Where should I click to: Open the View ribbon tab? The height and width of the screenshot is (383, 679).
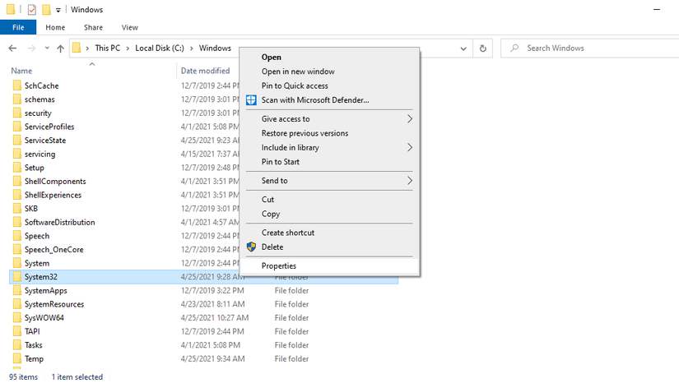(x=130, y=27)
